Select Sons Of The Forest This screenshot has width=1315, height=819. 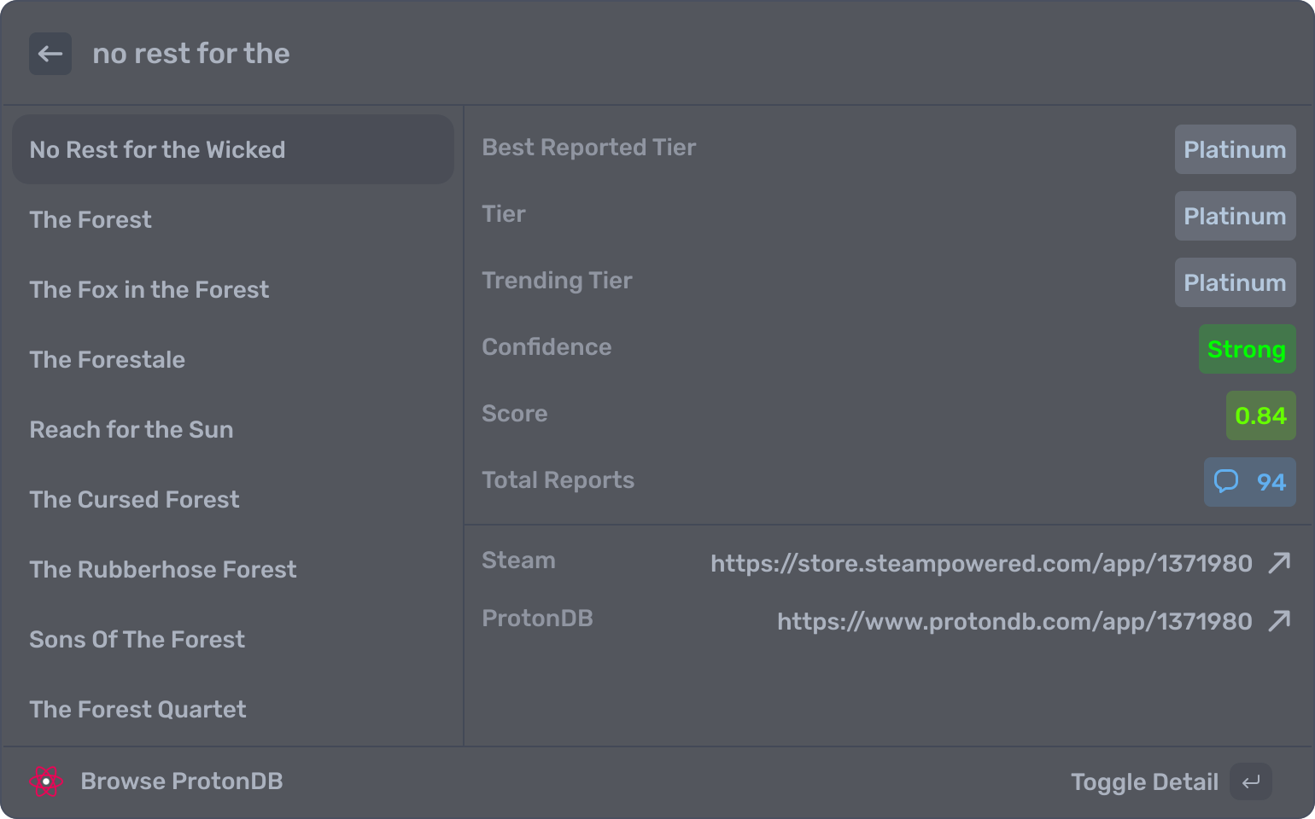click(x=137, y=640)
